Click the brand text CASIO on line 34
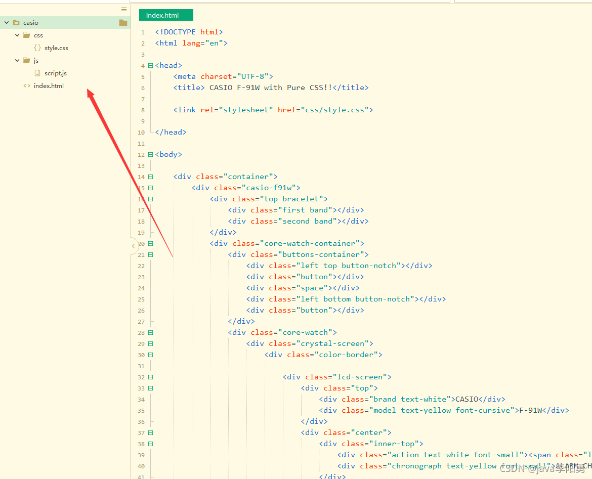 467,400
